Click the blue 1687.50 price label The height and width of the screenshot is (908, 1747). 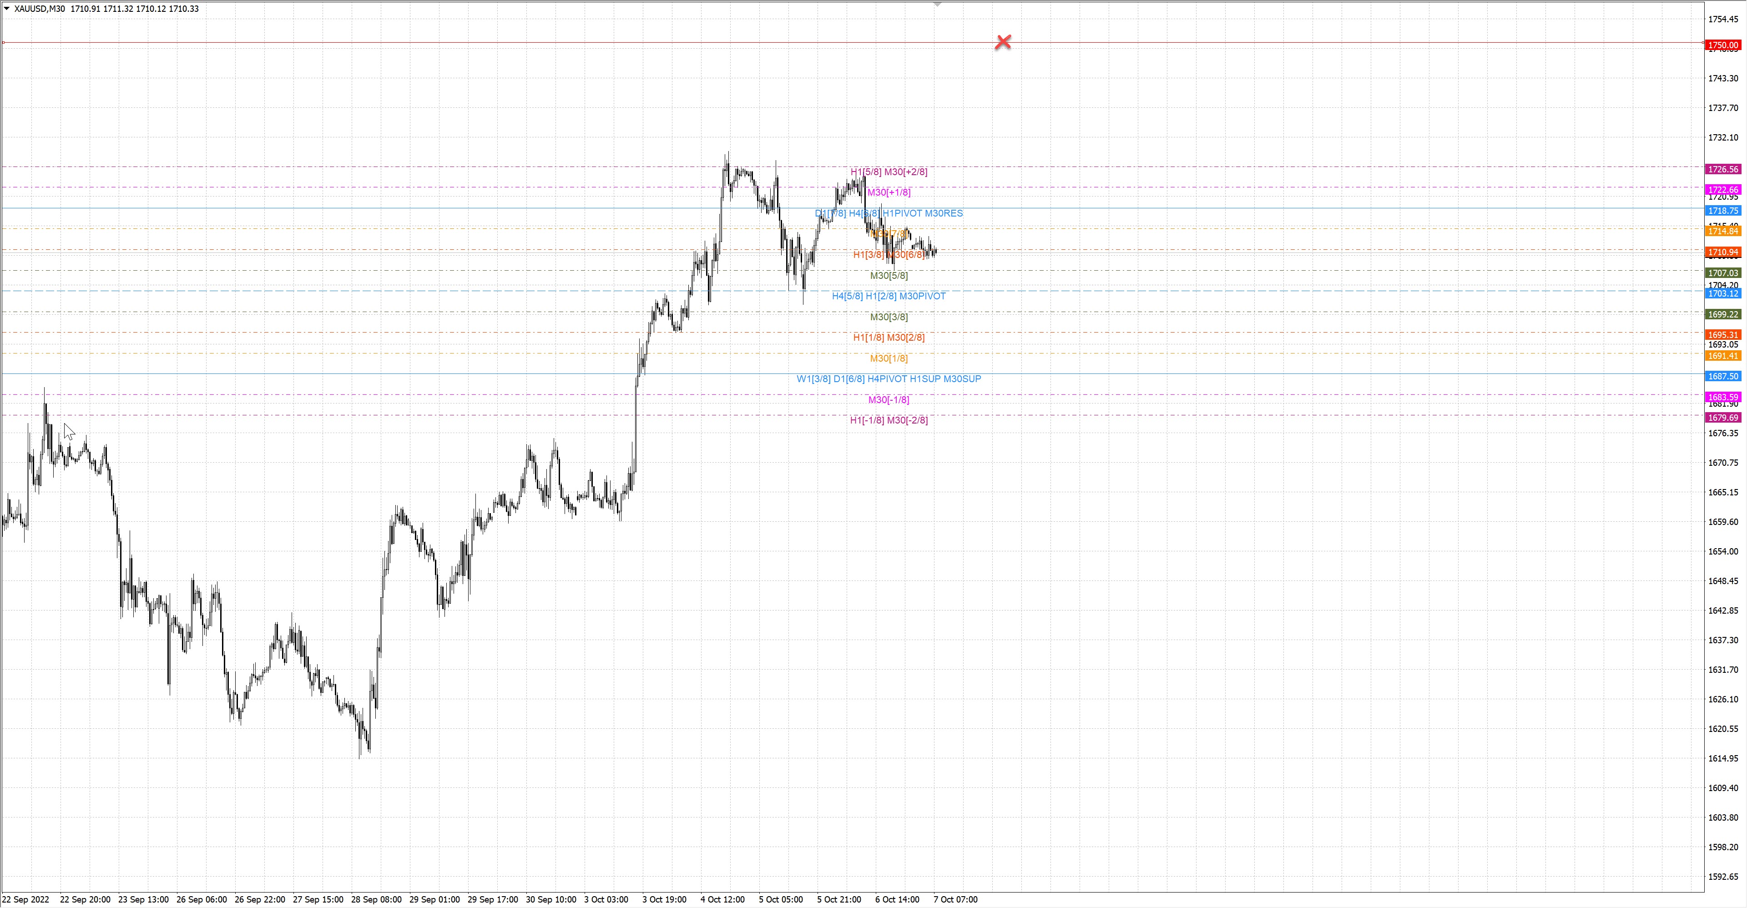[x=1722, y=376]
